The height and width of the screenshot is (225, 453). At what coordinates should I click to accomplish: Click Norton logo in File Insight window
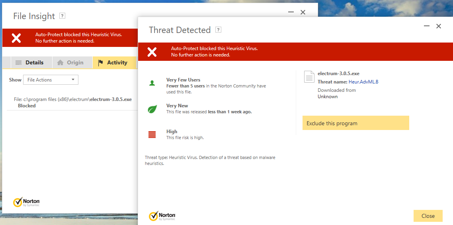coord(26,202)
